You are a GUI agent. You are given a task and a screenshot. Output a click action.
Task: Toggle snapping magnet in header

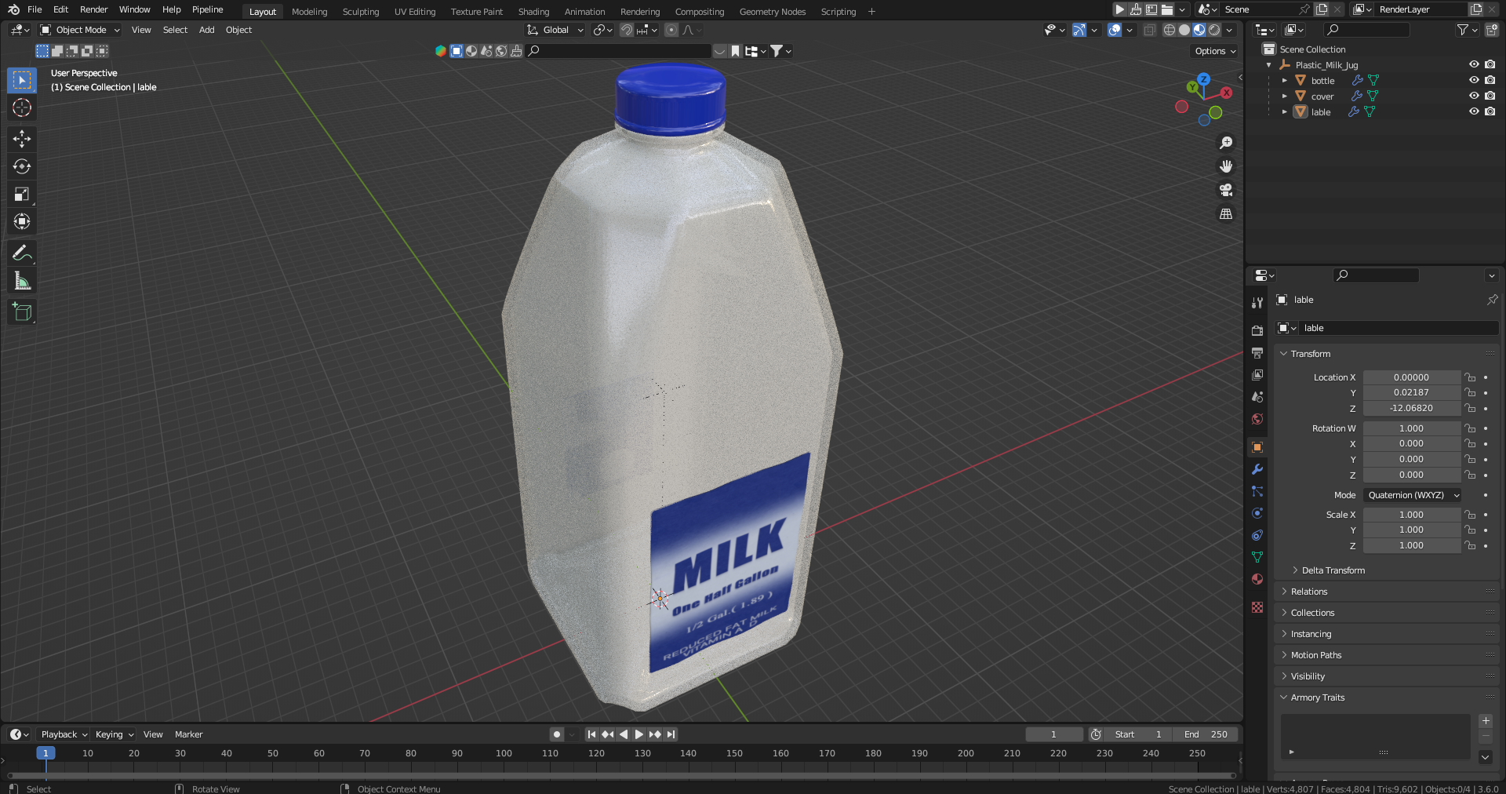(627, 30)
